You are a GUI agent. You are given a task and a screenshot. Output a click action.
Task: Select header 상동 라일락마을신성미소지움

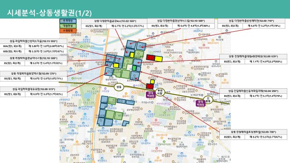34,41
